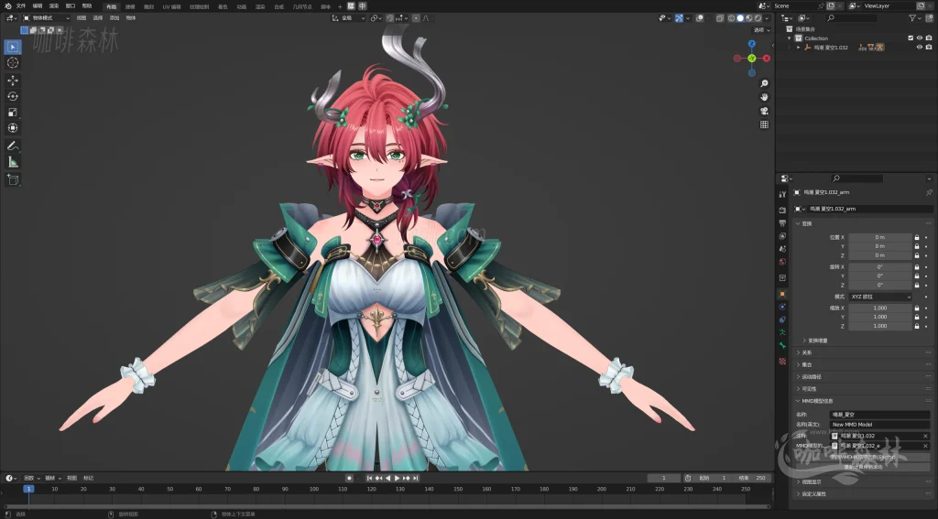Select the combined Transform tool

coord(13,128)
